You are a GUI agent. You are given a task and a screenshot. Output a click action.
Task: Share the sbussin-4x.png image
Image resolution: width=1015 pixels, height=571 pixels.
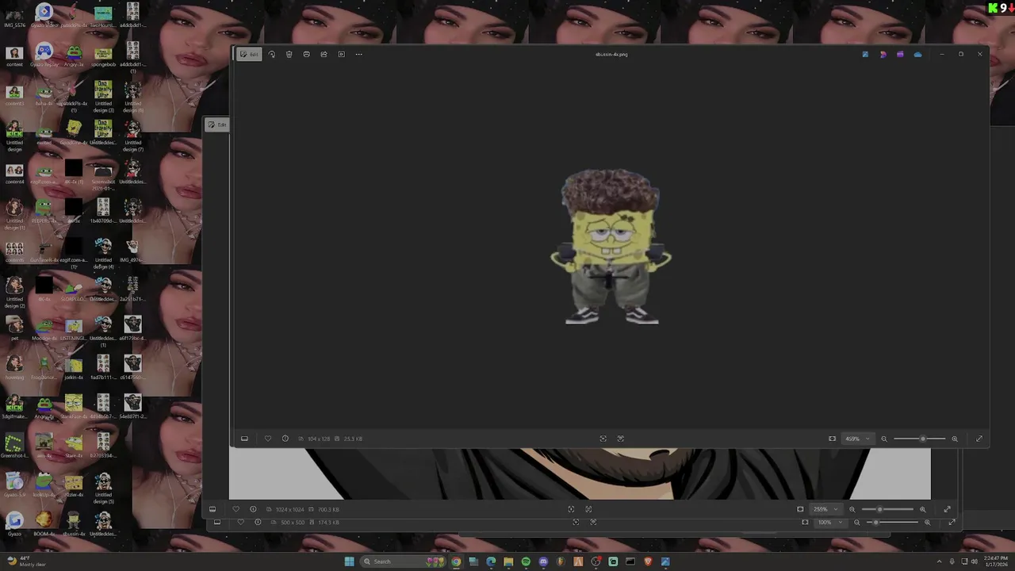point(324,54)
